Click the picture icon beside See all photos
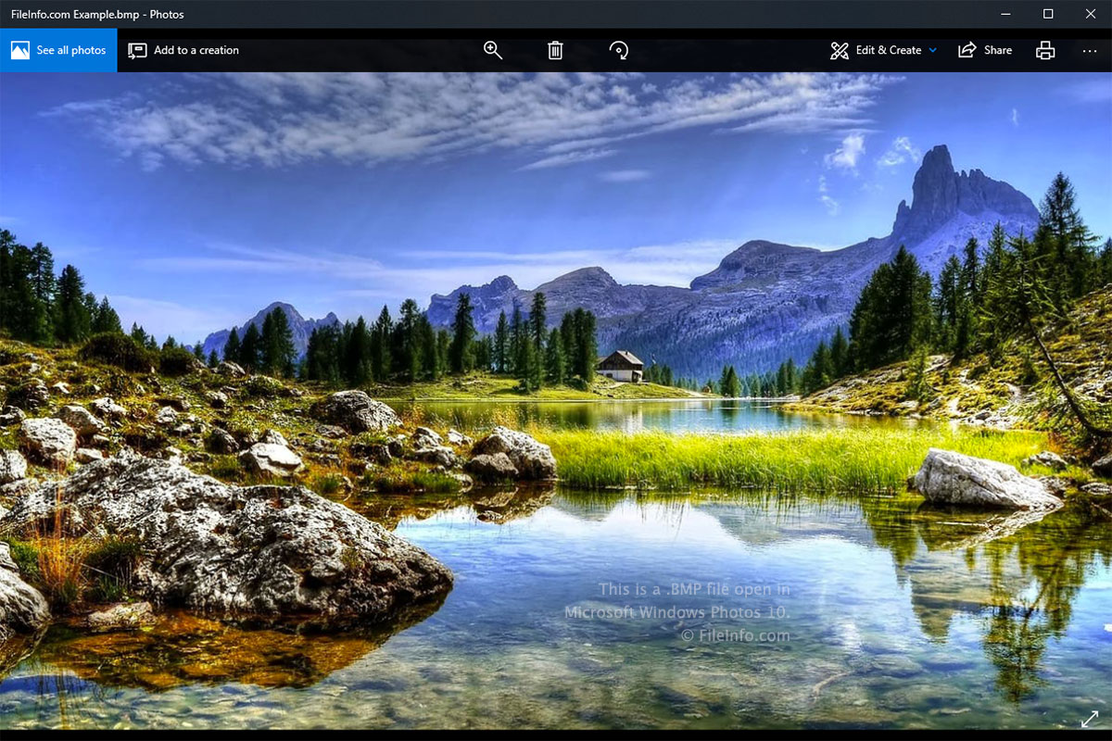The width and height of the screenshot is (1112, 741). (x=20, y=50)
